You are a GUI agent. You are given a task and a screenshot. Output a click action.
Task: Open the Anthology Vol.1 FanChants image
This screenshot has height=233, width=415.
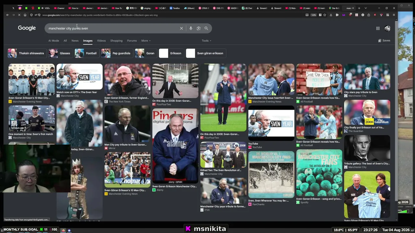coord(271,174)
